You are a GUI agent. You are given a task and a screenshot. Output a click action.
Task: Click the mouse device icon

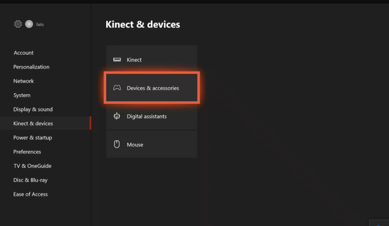(x=117, y=144)
